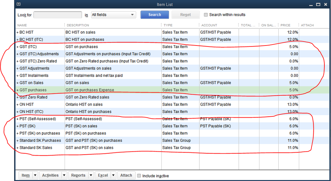The image size is (331, 181).
Task: Select the GST Zero Rated item name
Action: coord(33,97)
